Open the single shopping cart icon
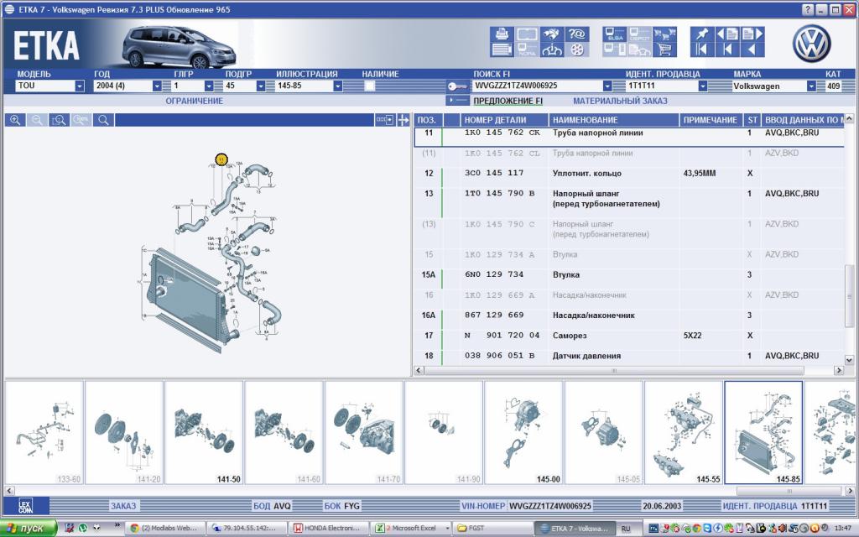The image size is (859, 537). pos(664,50)
